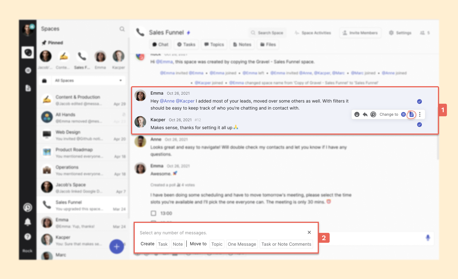
Task: Click the emoji reaction icon in message toolbar
Action: tap(357, 115)
